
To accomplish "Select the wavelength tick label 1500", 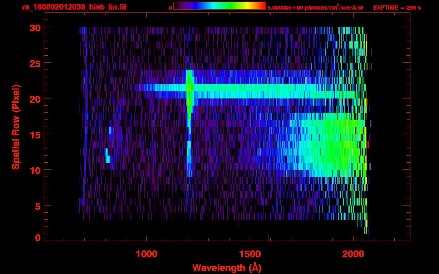I will [x=250, y=254].
